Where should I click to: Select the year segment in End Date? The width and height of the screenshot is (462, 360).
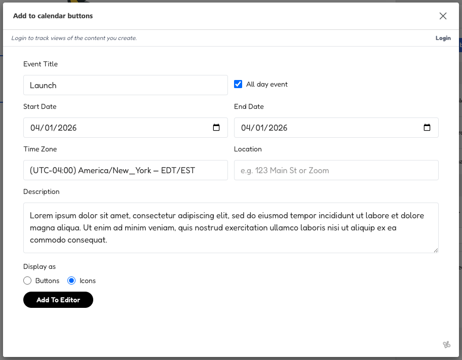click(277, 128)
